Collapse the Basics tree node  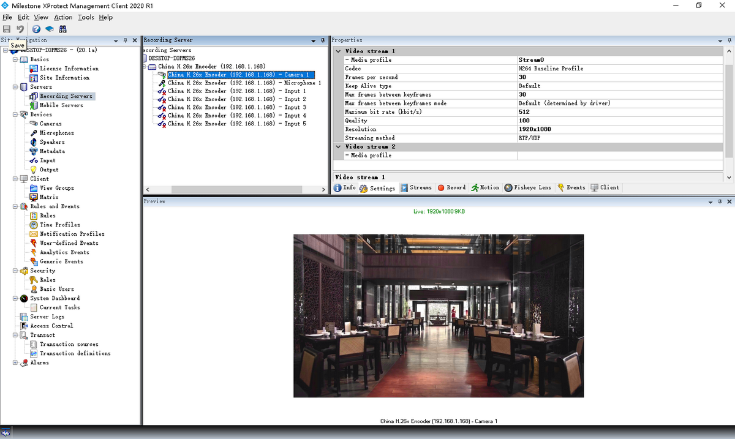(15, 59)
